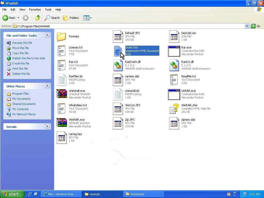Image resolution: width=264 pixels, height=198 pixels.
Task: Select the Formats folder icon
Action: (x=61, y=37)
